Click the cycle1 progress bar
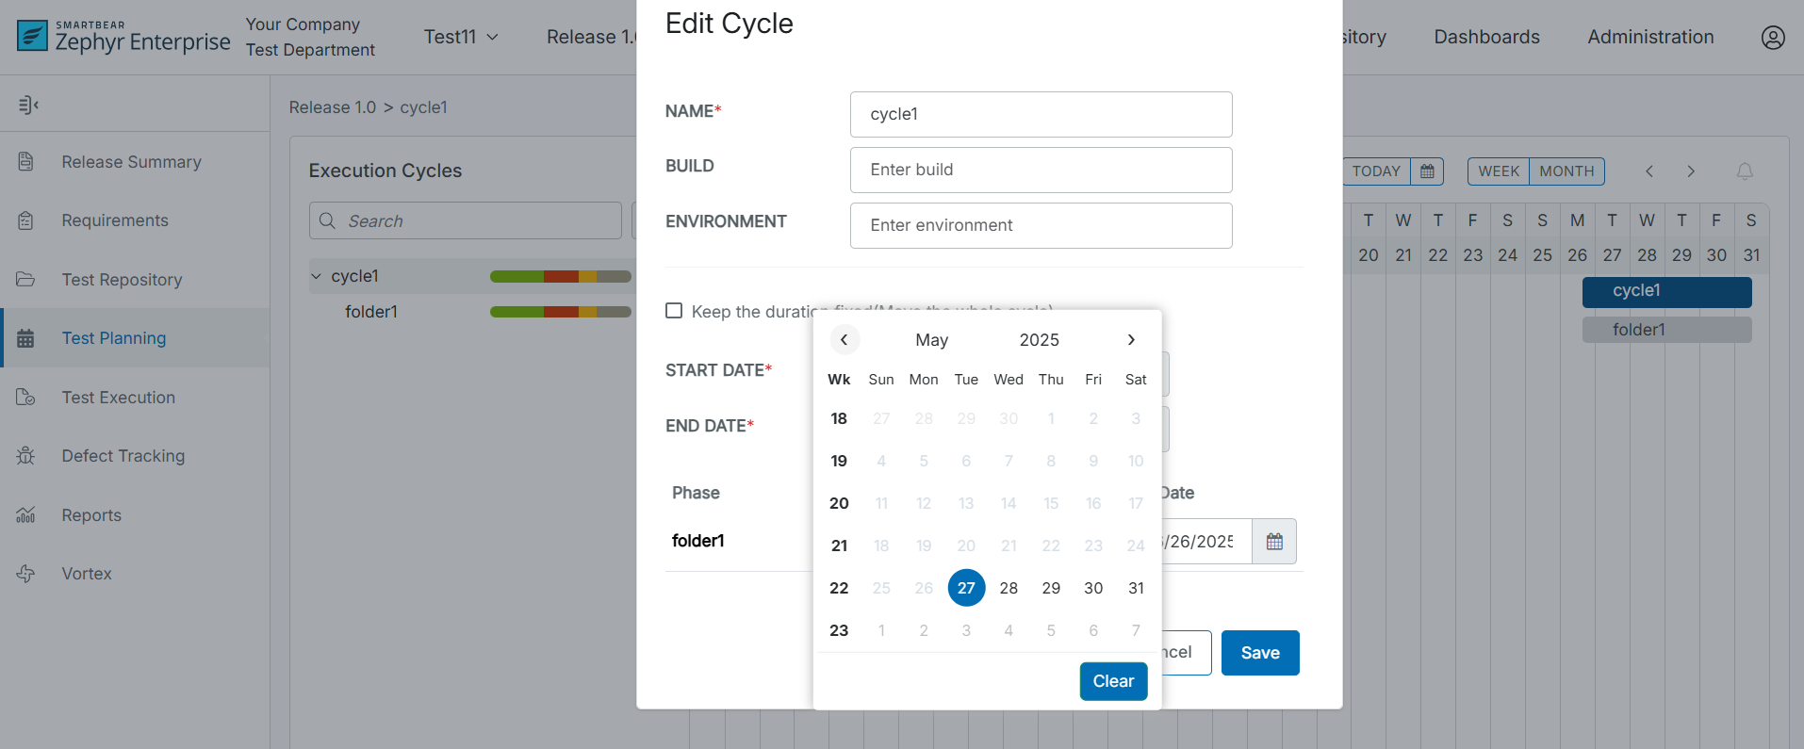The width and height of the screenshot is (1804, 749). (x=560, y=276)
